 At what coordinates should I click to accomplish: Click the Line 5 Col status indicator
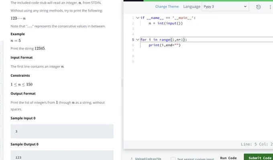click(257, 144)
